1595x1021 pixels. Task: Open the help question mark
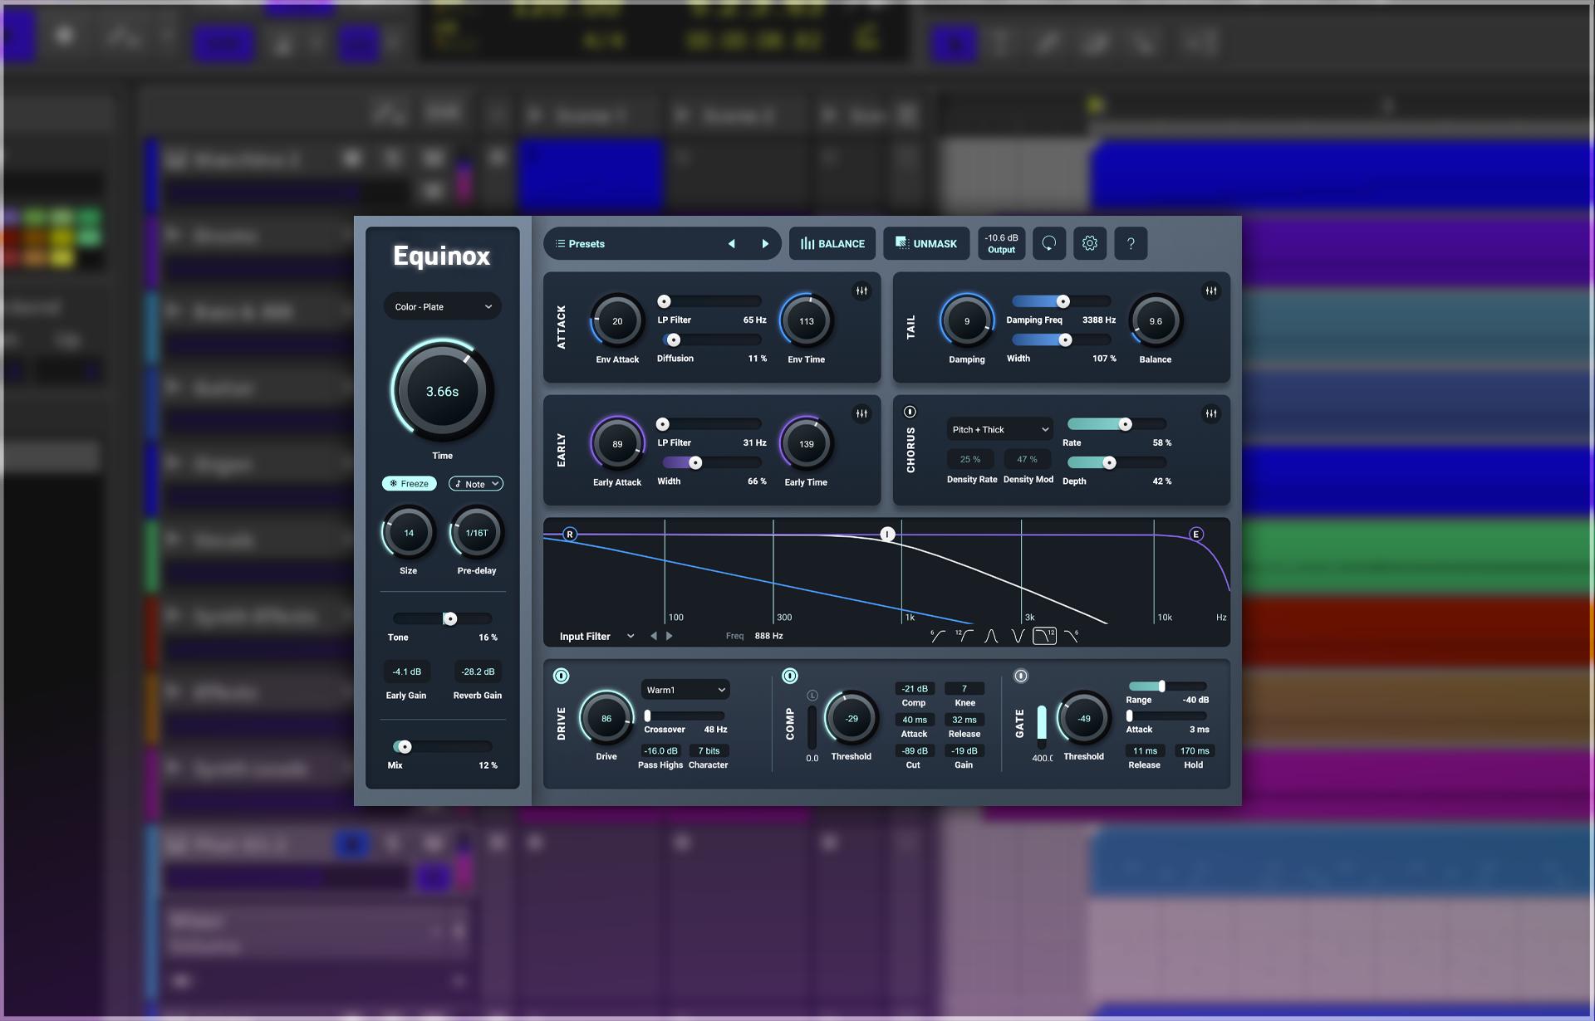click(1130, 243)
